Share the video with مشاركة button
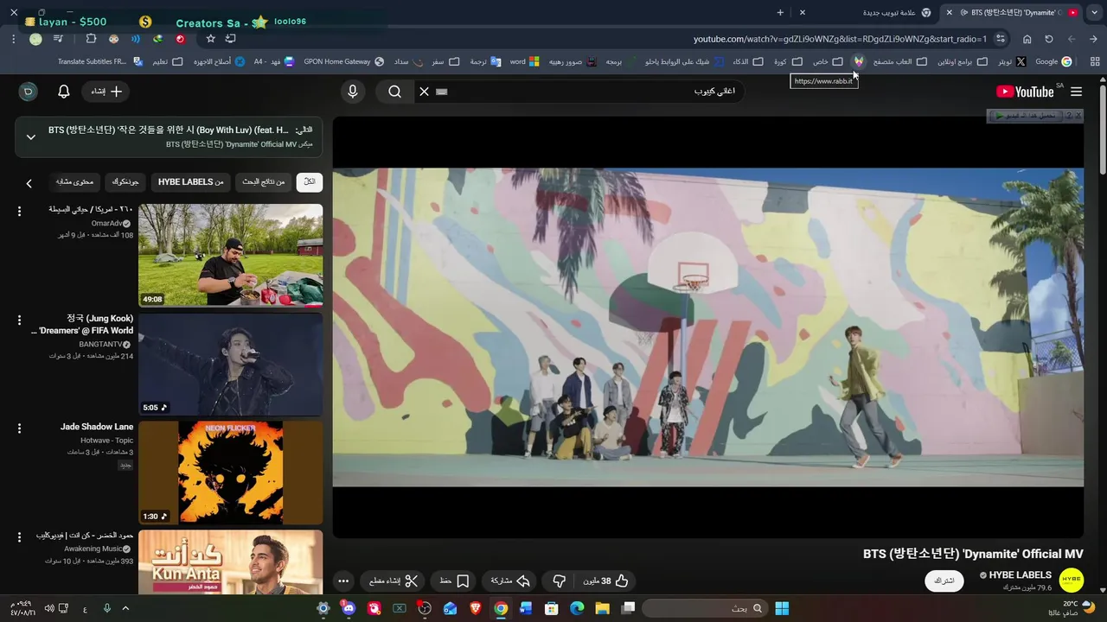 pos(509,581)
